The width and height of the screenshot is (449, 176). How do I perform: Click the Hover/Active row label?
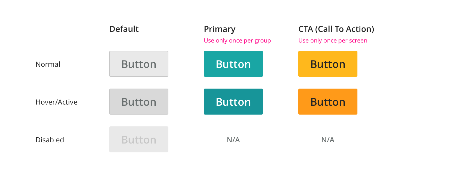click(56, 102)
